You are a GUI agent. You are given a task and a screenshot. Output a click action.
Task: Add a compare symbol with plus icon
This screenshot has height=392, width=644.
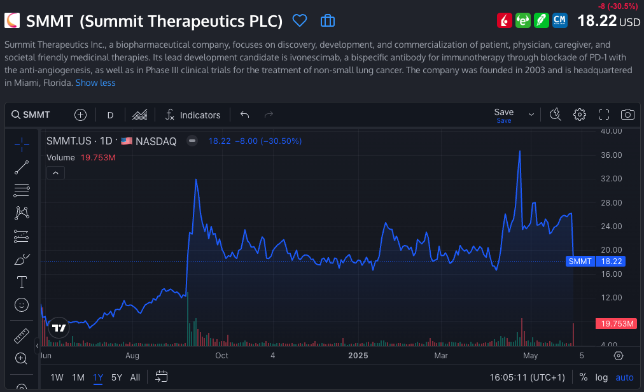coord(80,115)
